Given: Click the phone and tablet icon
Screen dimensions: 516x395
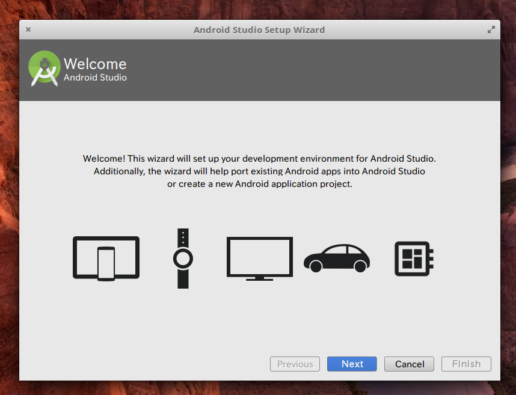Looking at the screenshot, I should [106, 259].
